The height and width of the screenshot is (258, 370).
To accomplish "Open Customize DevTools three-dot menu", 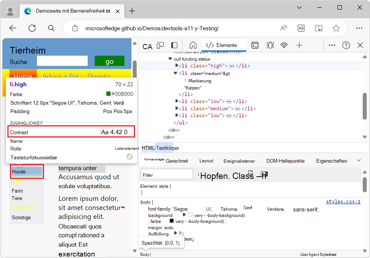I will point(332,45).
